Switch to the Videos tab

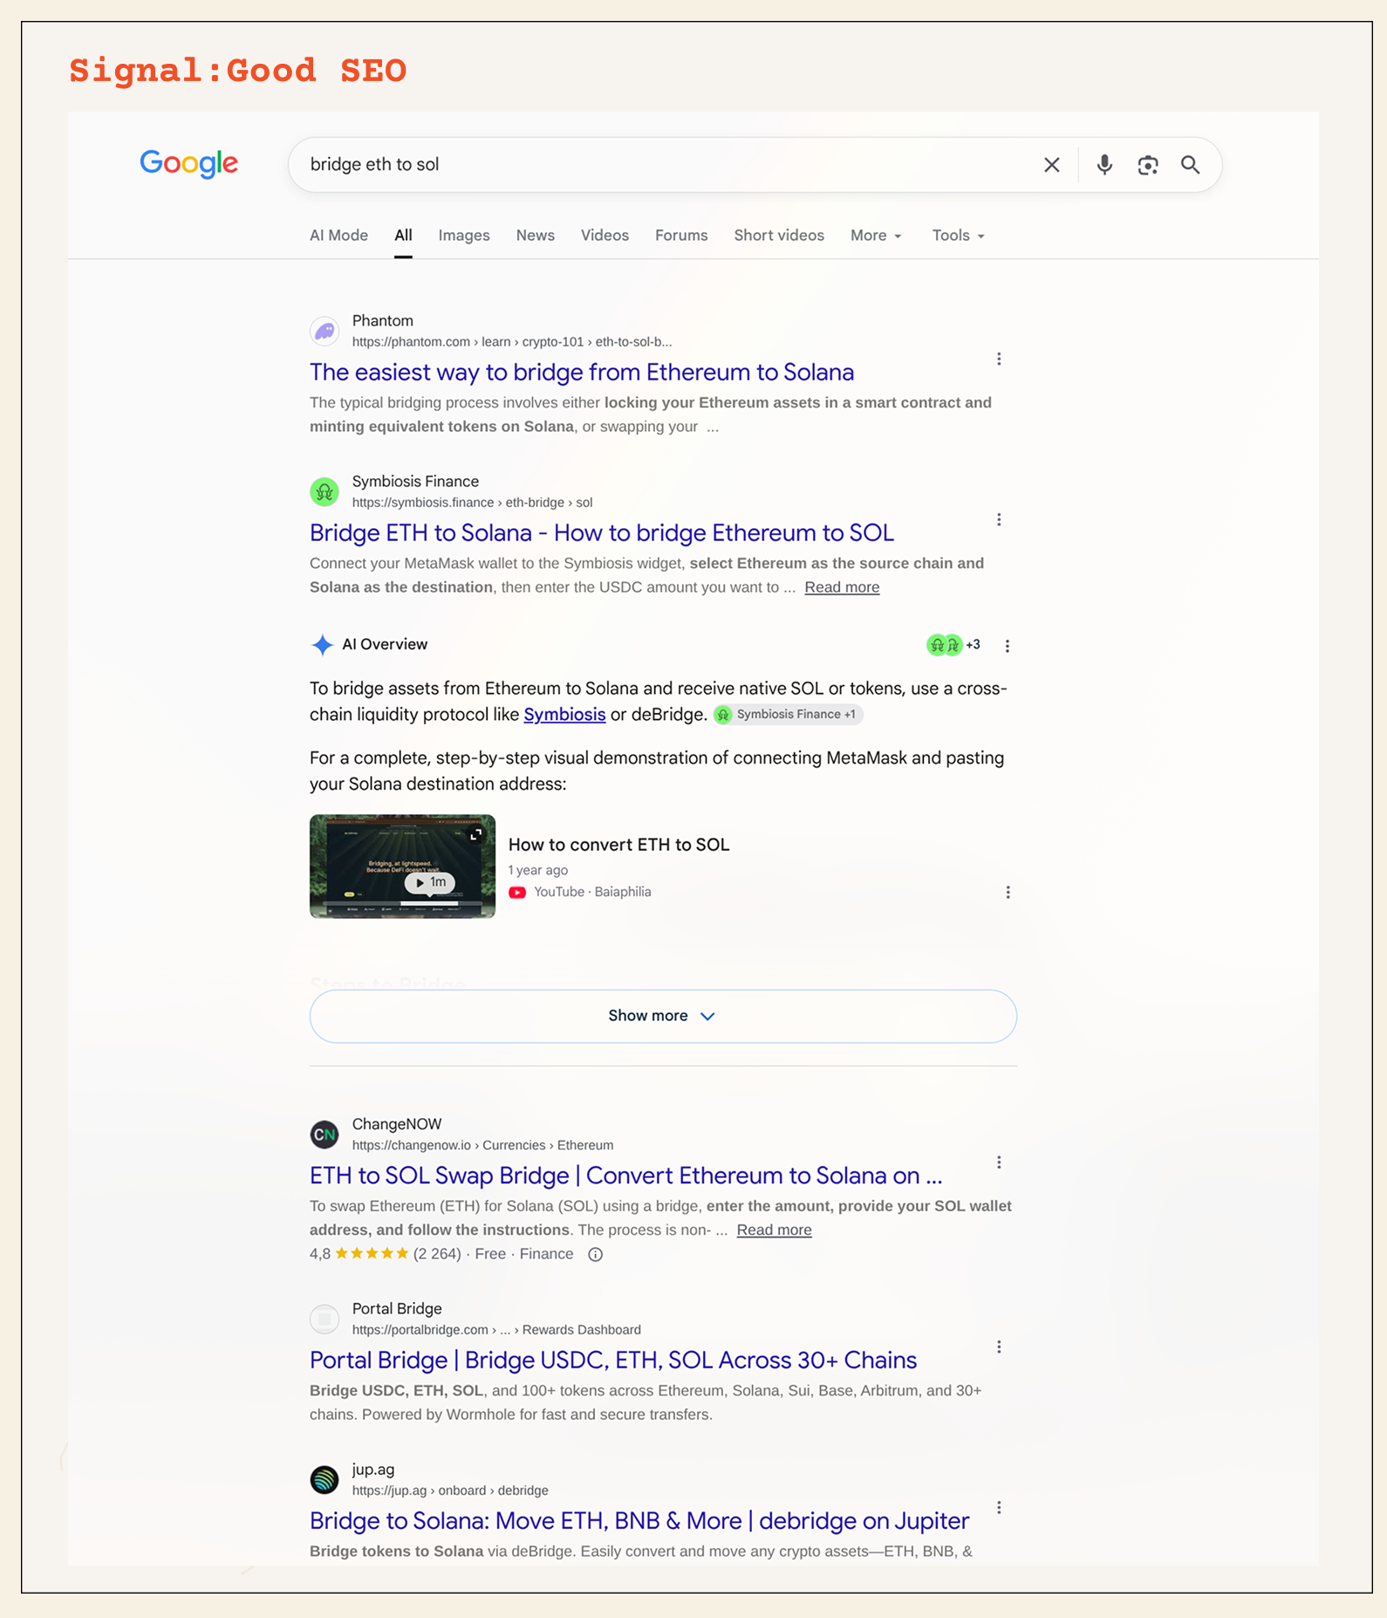click(605, 236)
